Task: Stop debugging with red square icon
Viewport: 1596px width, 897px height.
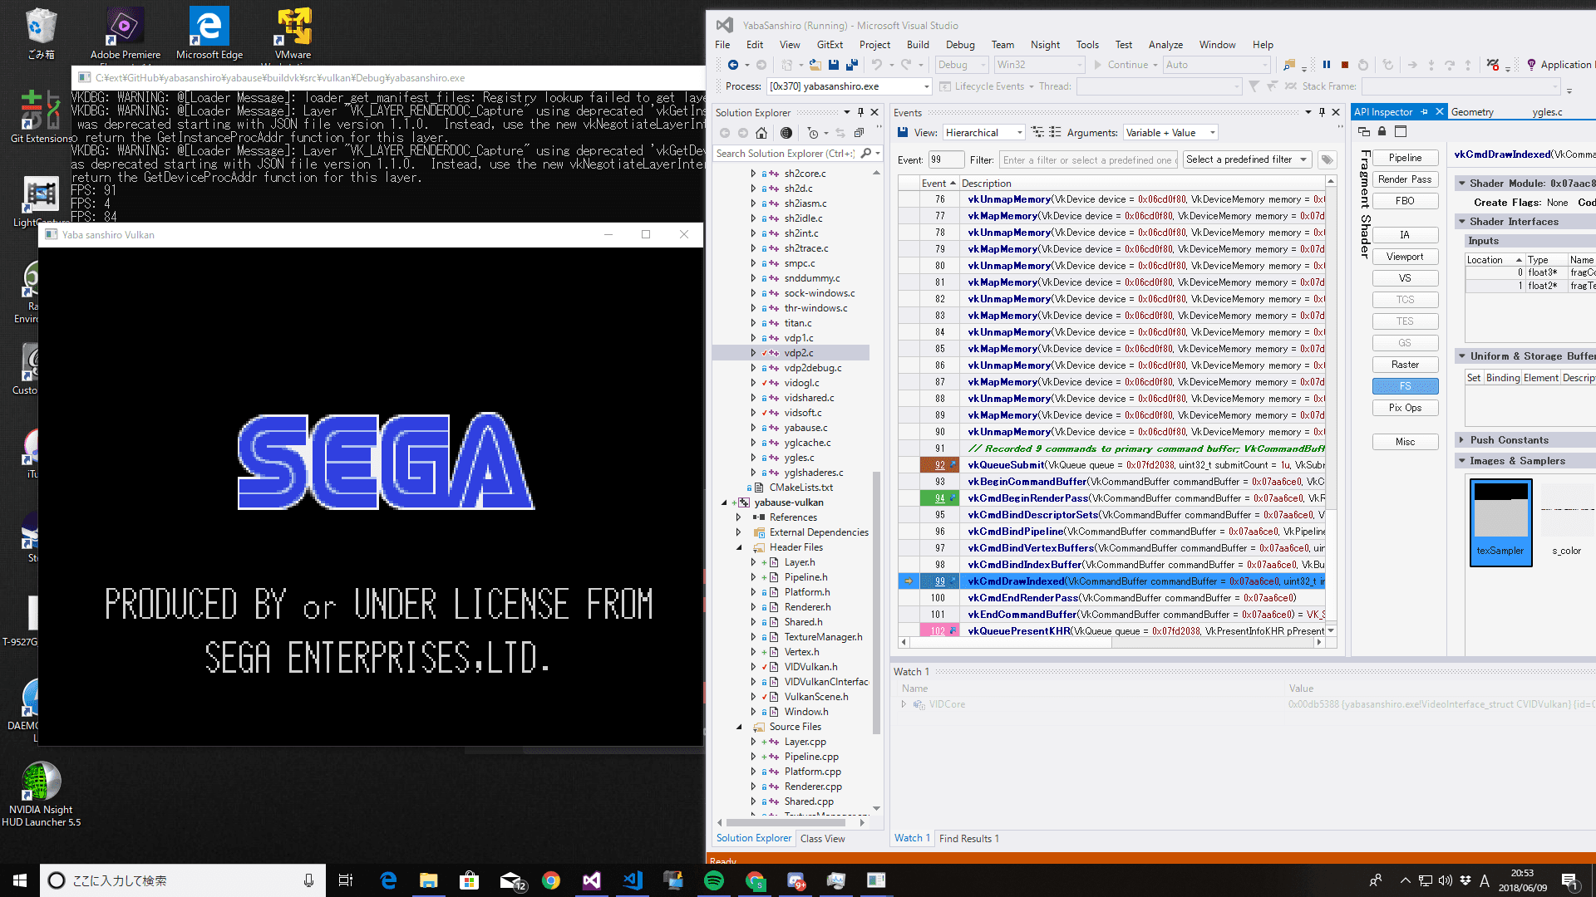Action: (1344, 65)
